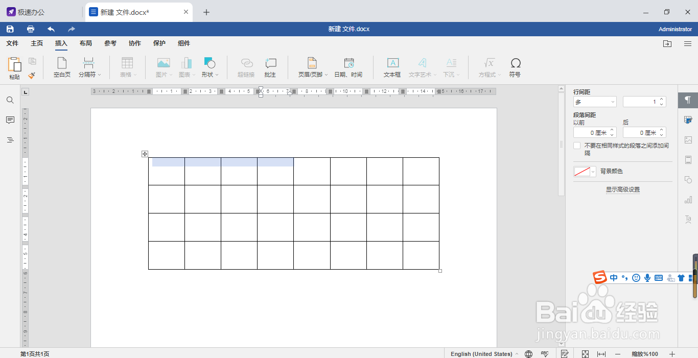Image resolution: width=698 pixels, height=358 pixels.
Task: Open the background color dropdown arrow
Action: tap(593, 172)
